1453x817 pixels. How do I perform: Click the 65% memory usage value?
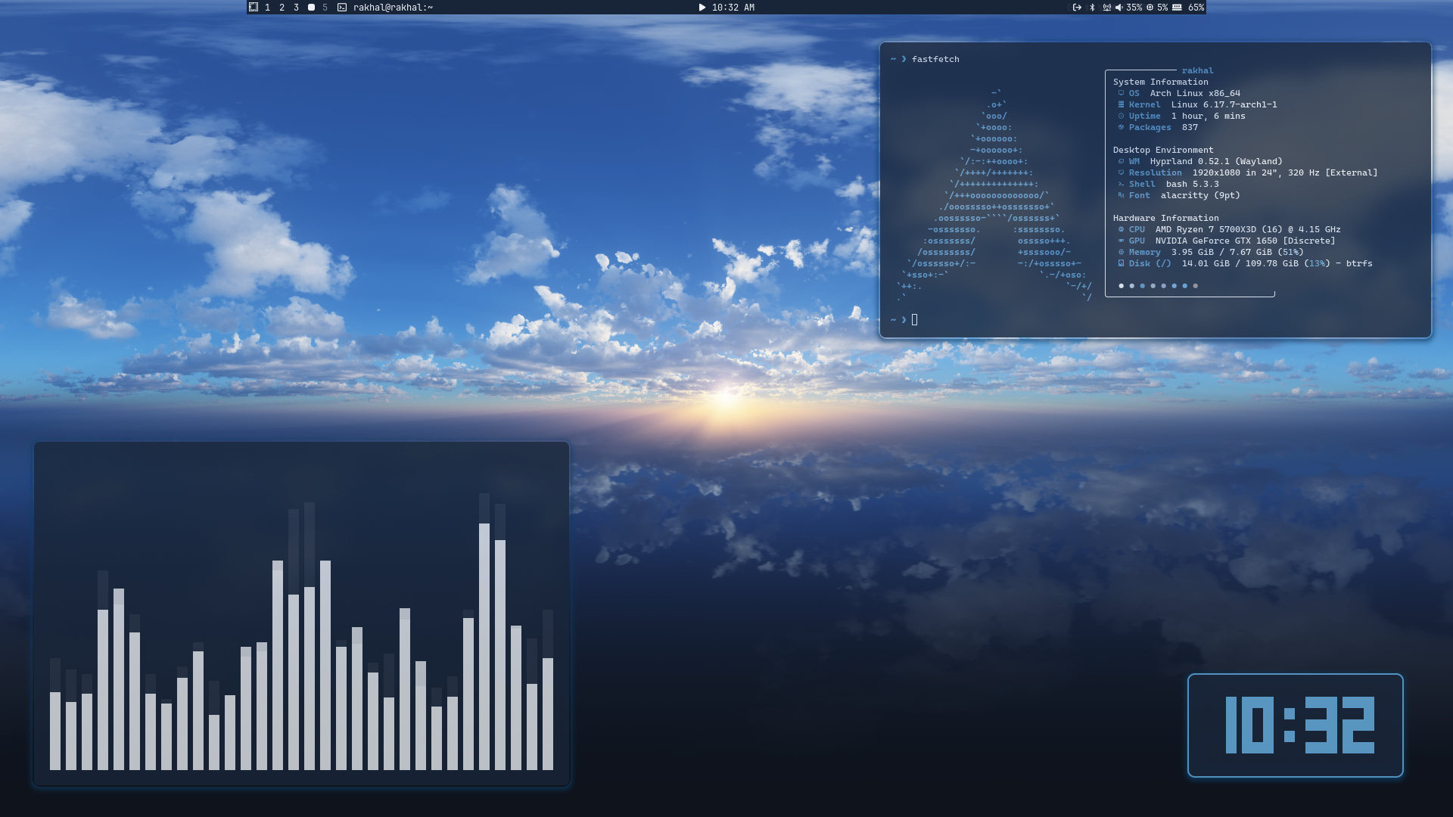pyautogui.click(x=1196, y=8)
